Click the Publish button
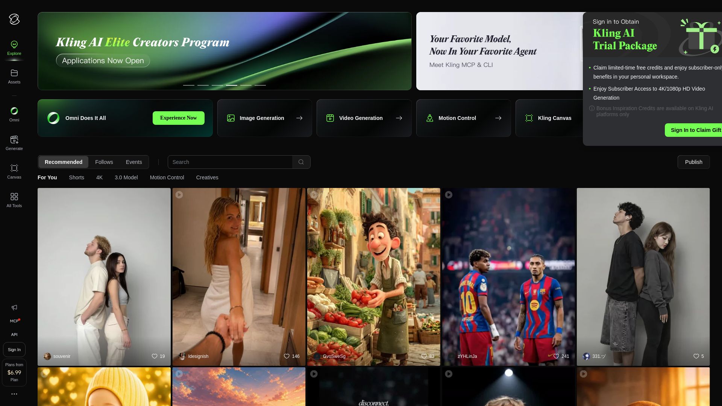Screen dimensions: 722x406 693,162
